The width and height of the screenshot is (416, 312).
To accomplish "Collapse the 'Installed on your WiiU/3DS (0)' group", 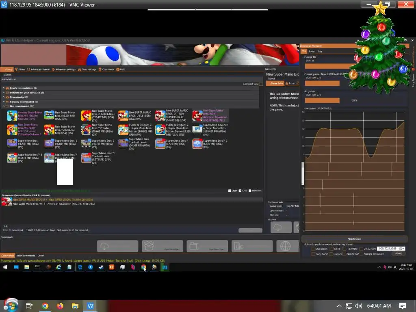I will (4, 93).
